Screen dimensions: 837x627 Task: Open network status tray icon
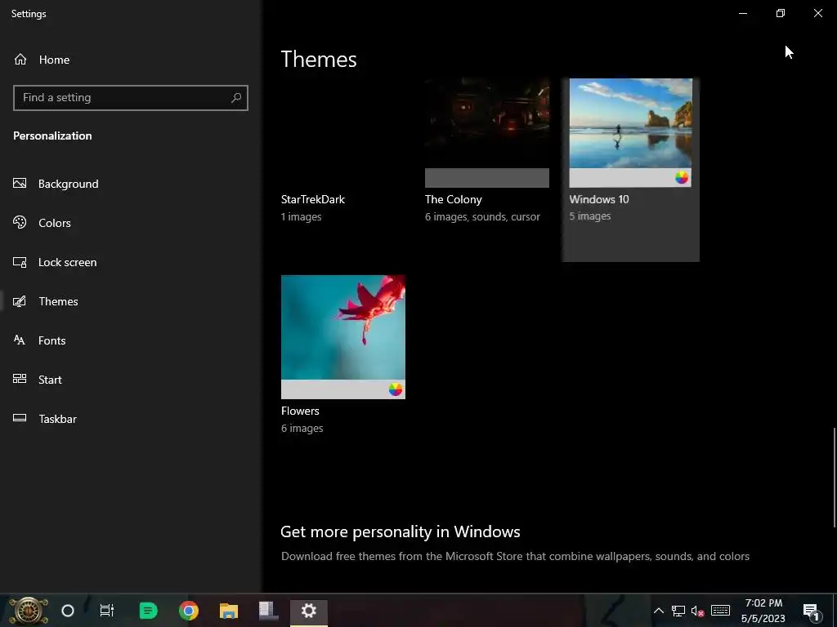(x=678, y=611)
